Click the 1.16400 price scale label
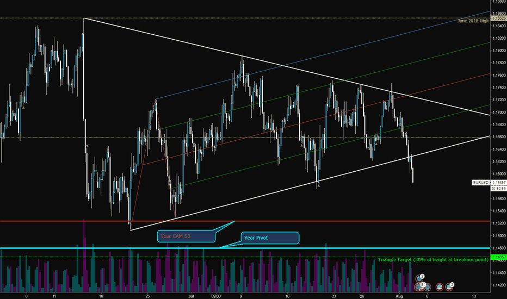The image size is (507, 299). point(499,149)
